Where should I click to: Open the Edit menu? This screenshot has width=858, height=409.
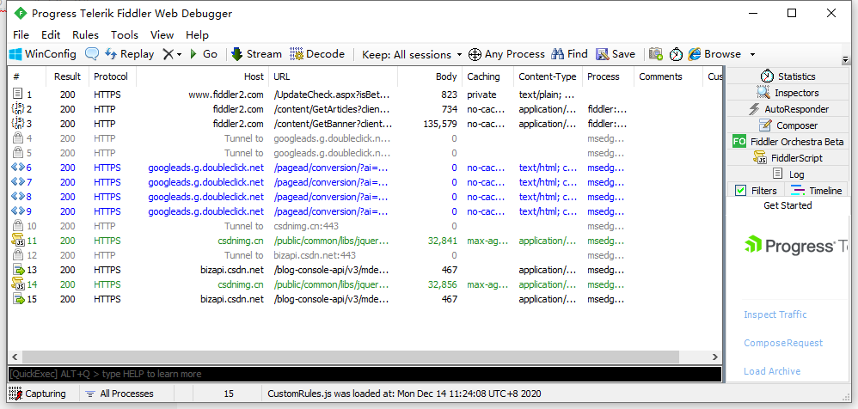(51, 35)
